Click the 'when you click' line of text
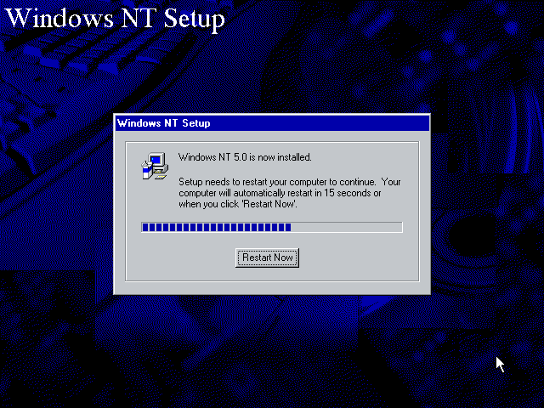The image size is (544, 408). pos(208,204)
